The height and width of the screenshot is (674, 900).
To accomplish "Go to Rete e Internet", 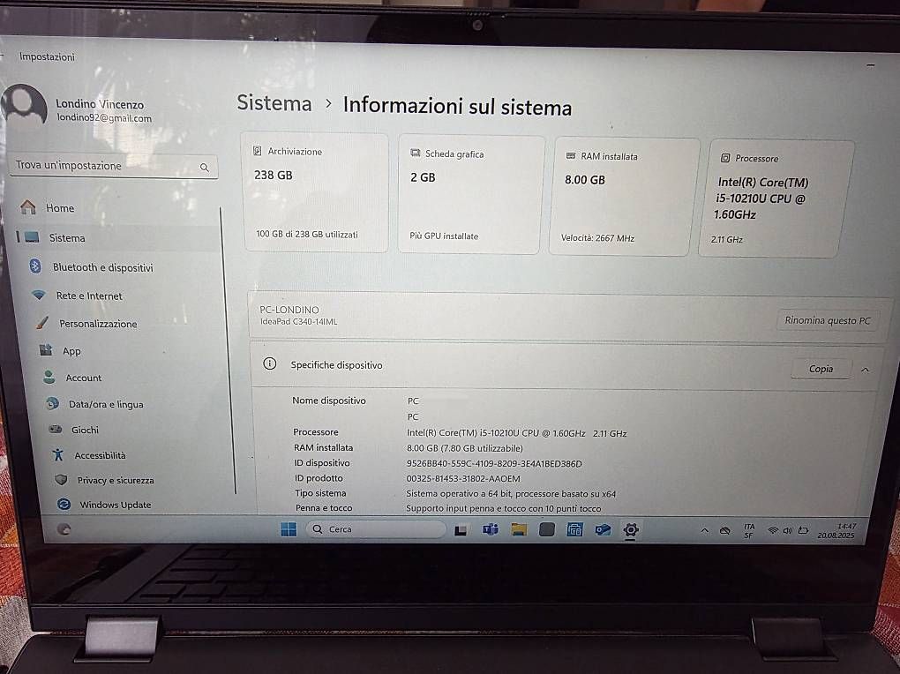I will pos(89,296).
